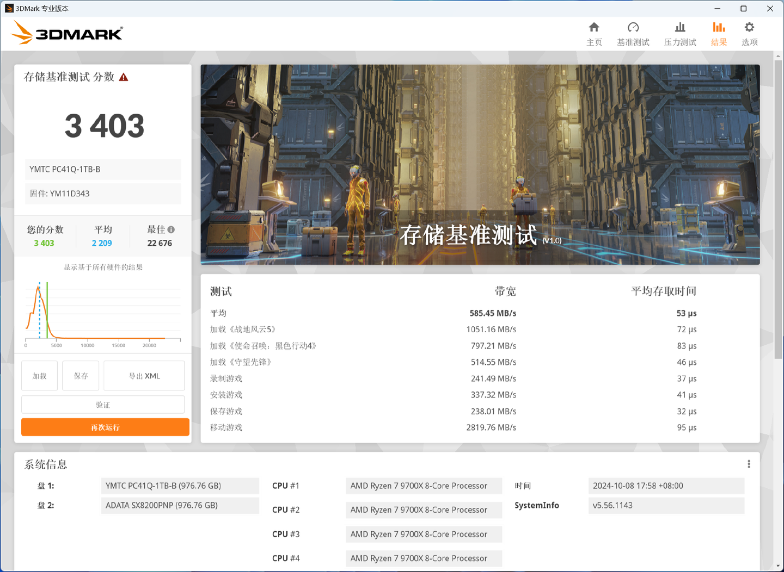Image resolution: width=784 pixels, height=572 pixels.
Task: Click the YMTC PC41Q-1TB-B drive field
Action: (x=103, y=170)
